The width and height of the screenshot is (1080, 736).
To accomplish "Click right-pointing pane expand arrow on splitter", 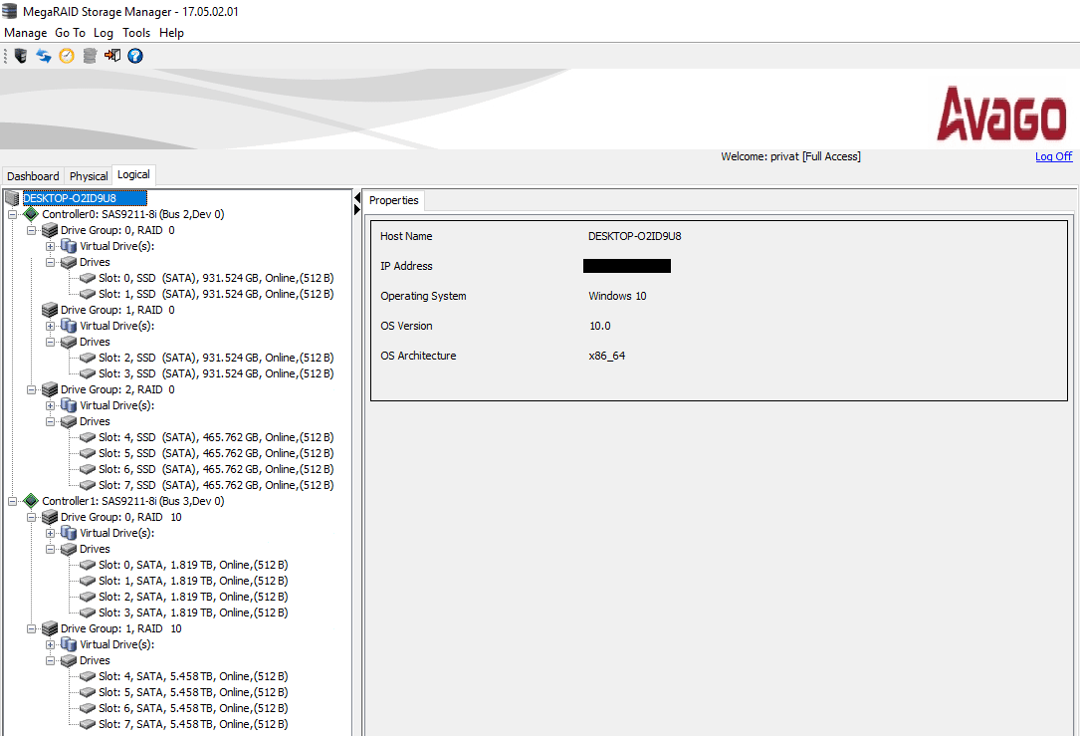I will coord(357,209).
